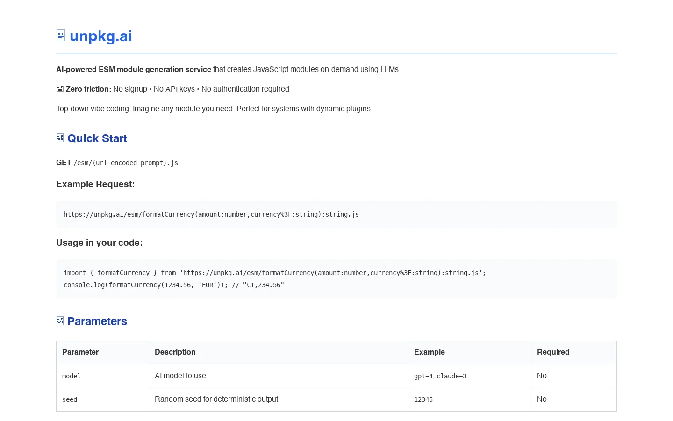The width and height of the screenshot is (673, 421).
Task: Click the Quick Start heading text
Action: click(97, 138)
